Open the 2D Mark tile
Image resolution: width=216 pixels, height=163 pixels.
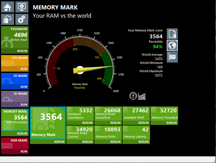[x=15, y=79]
